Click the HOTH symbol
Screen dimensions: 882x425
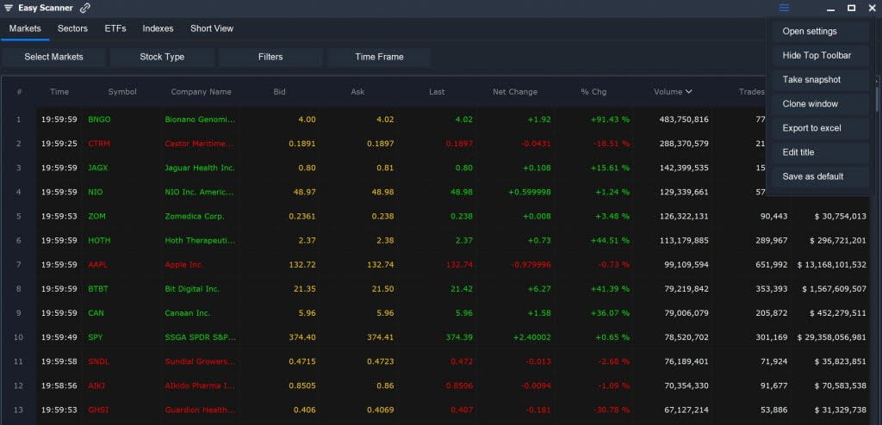click(100, 240)
